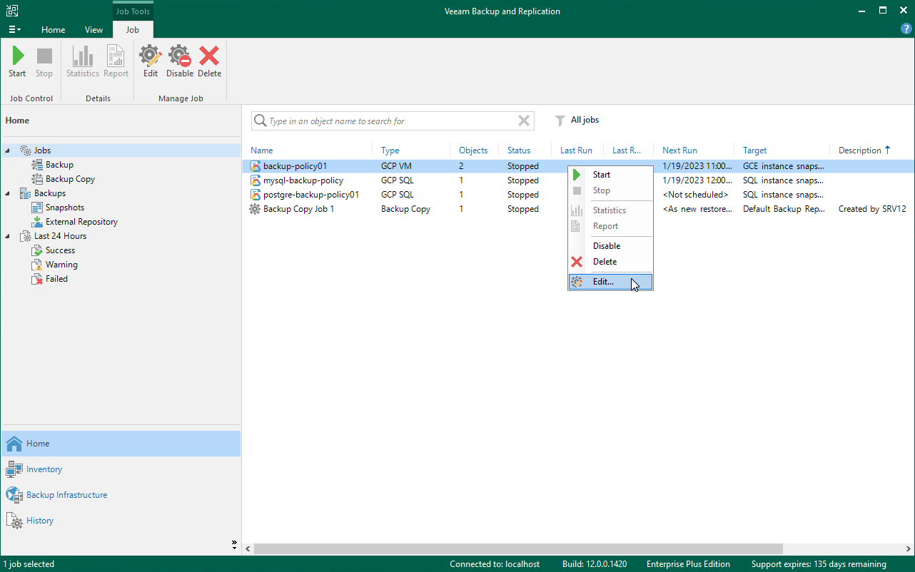The height and width of the screenshot is (572, 915).
Task: Open the help question mark icon
Action: click(x=906, y=29)
